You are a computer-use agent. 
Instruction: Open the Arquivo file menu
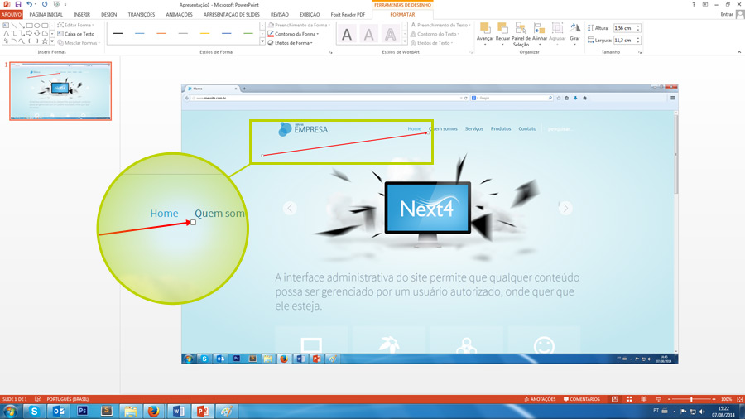(x=12, y=15)
